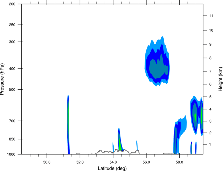Click the 700 pressure tick label
The width and height of the screenshot is (223, 171).
pos(12,121)
